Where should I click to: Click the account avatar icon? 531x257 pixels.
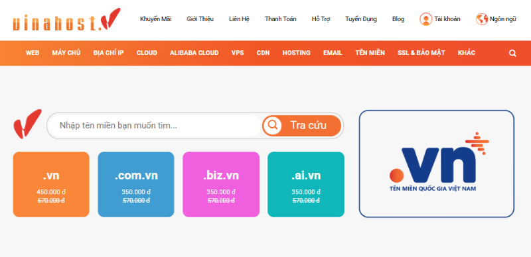tap(425, 19)
